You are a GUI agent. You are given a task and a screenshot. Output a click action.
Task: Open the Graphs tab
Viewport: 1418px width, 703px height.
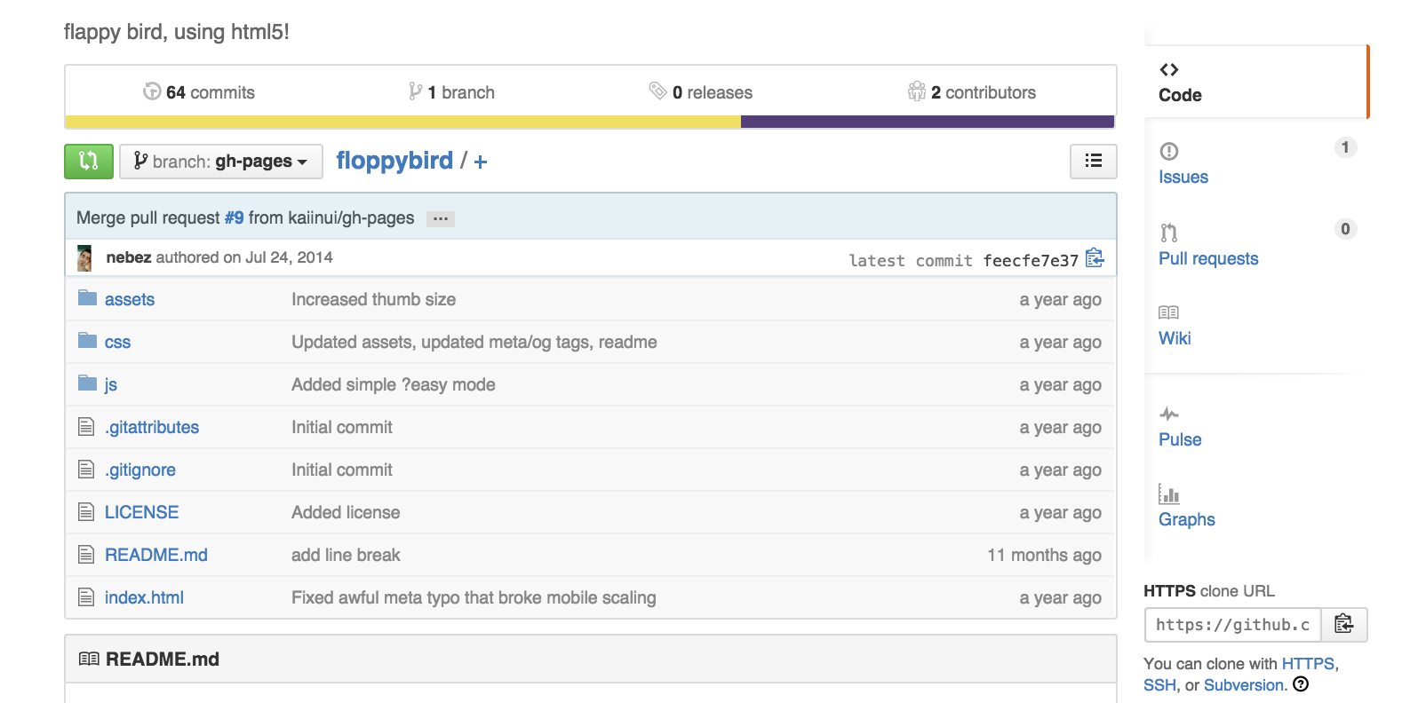pyautogui.click(x=1187, y=519)
